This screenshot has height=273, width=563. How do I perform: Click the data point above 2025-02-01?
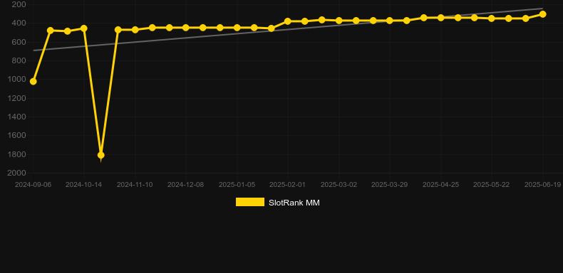click(x=288, y=21)
